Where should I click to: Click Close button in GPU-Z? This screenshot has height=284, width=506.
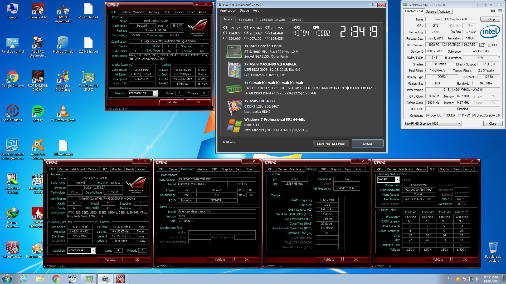tap(493, 124)
